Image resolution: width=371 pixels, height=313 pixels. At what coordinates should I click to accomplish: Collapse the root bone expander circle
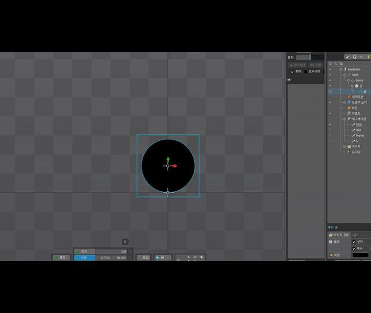pyautogui.click(x=344, y=75)
